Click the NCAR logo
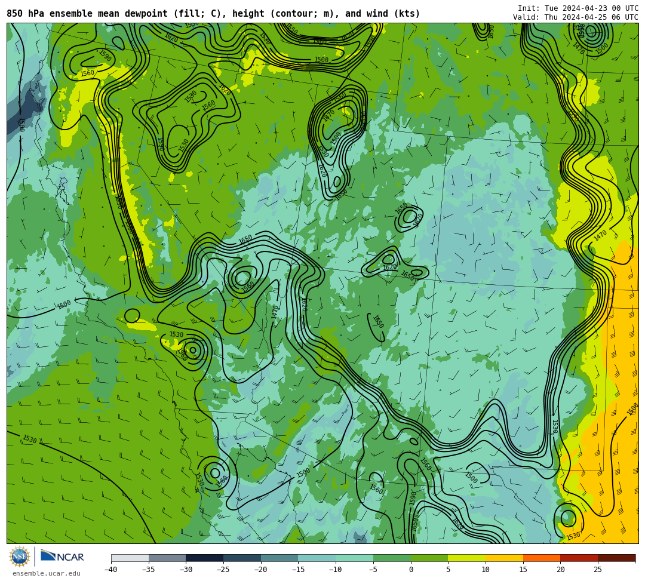 (62, 557)
